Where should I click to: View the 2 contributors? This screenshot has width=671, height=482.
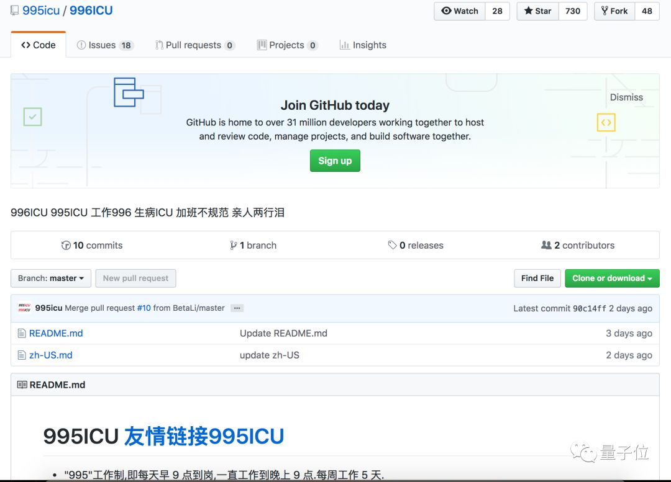click(578, 245)
